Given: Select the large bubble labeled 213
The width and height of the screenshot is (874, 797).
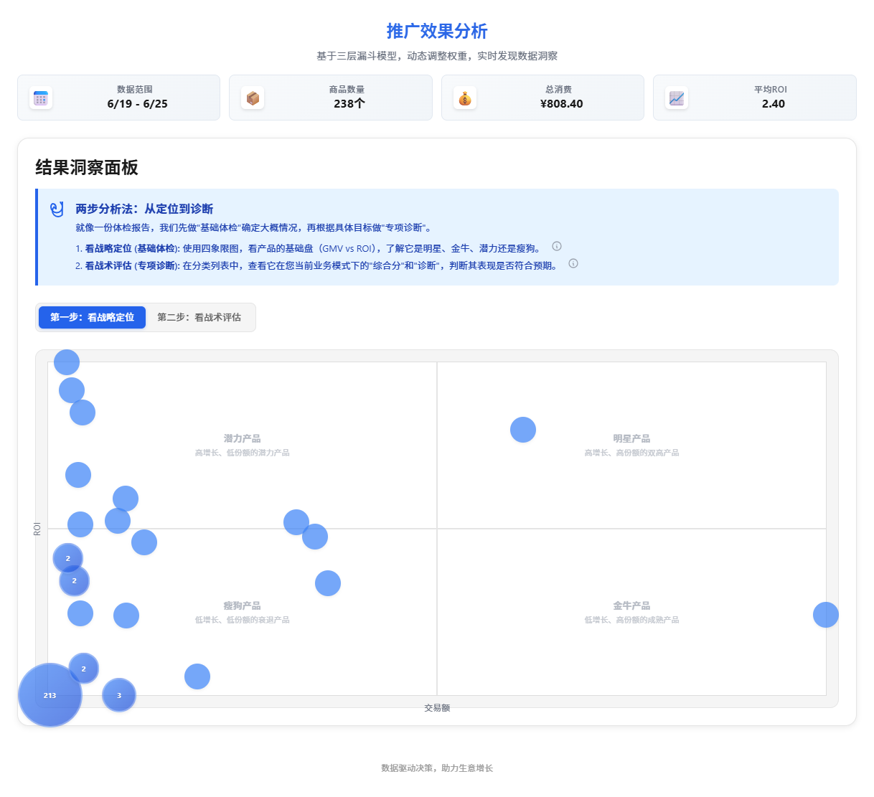Looking at the screenshot, I should [50, 695].
